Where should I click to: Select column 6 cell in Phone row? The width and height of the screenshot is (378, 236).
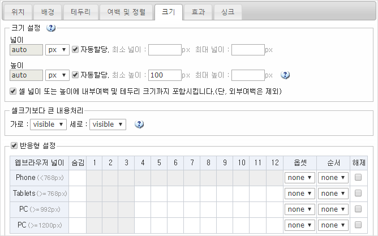click(177, 178)
